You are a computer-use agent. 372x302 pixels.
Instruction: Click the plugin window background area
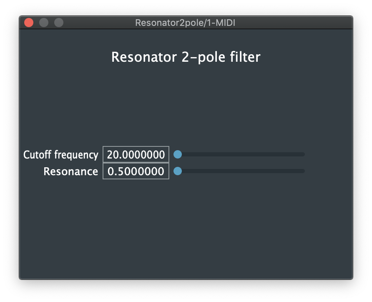pyautogui.click(x=186, y=229)
